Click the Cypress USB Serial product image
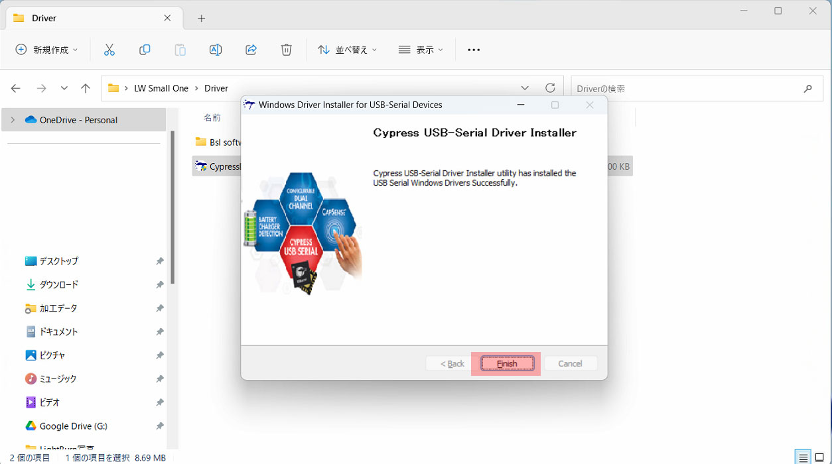 click(303, 233)
